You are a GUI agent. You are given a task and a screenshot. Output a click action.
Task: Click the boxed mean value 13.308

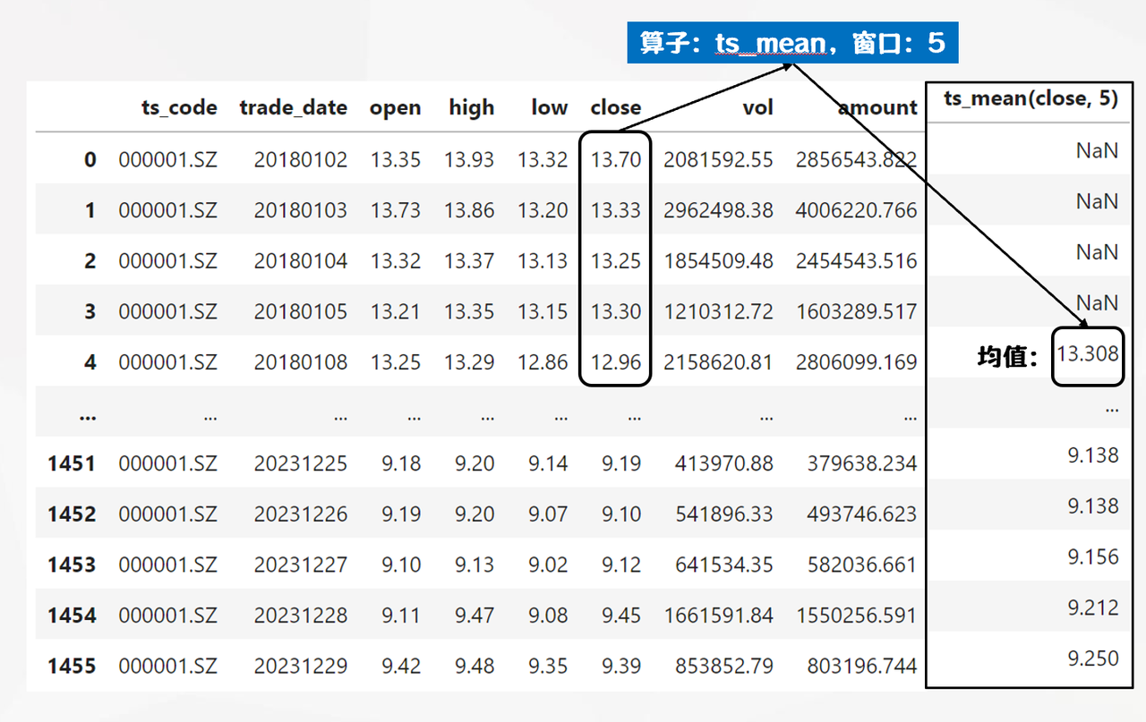1087,354
